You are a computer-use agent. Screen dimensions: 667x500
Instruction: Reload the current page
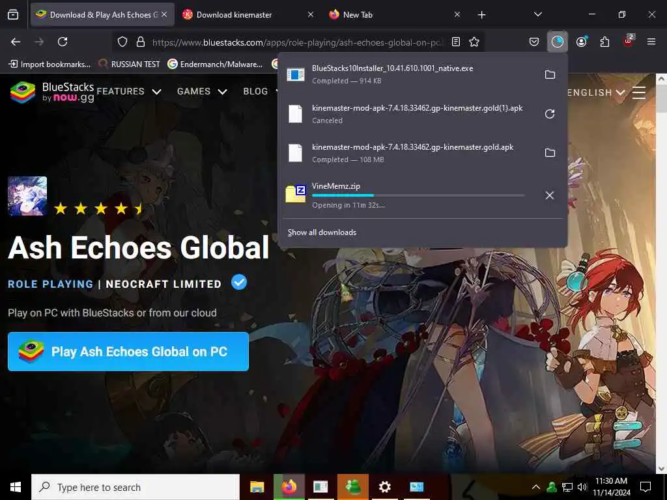pos(63,42)
